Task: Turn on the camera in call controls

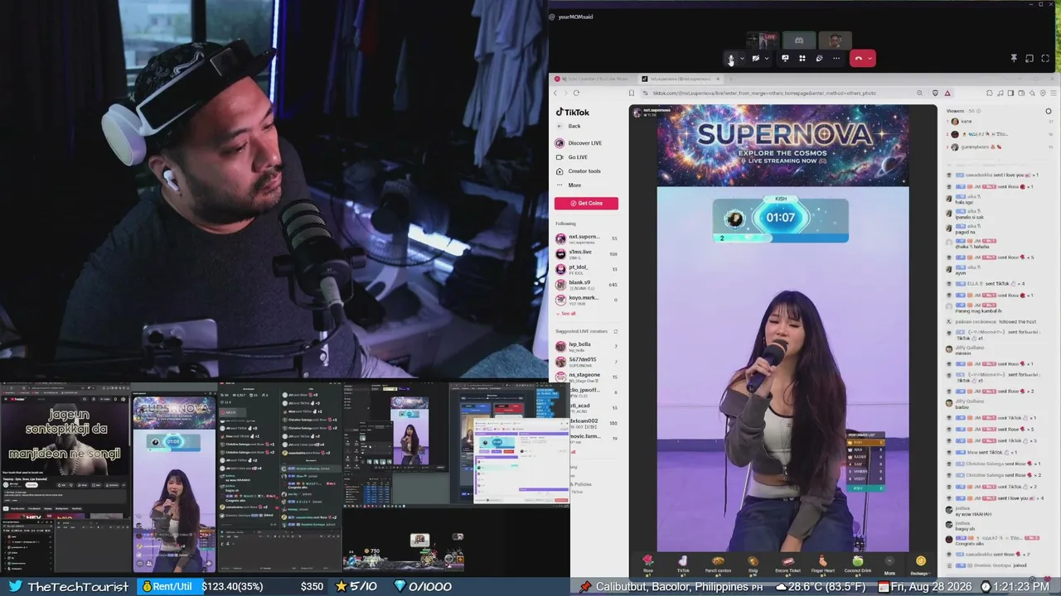Action: (x=755, y=58)
